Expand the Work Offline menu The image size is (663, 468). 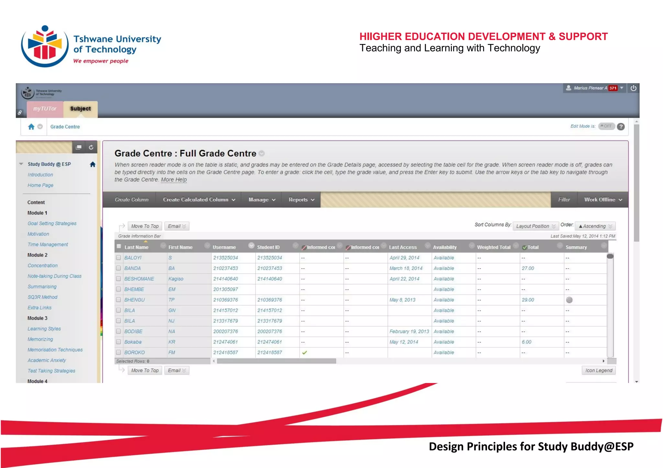pyautogui.click(x=603, y=200)
